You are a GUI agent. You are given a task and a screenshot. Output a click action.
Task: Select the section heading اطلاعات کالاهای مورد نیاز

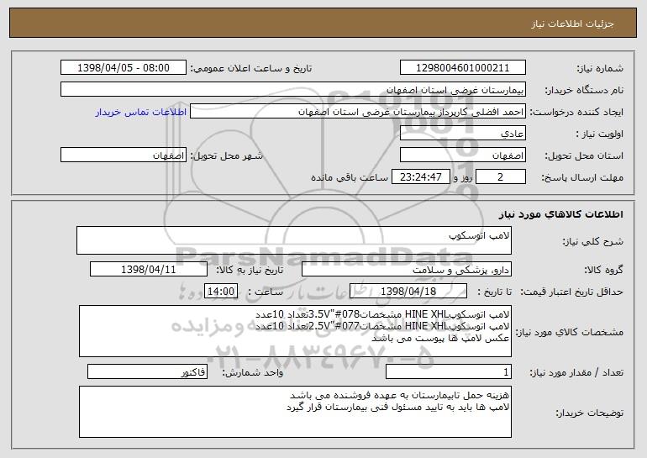(560, 214)
